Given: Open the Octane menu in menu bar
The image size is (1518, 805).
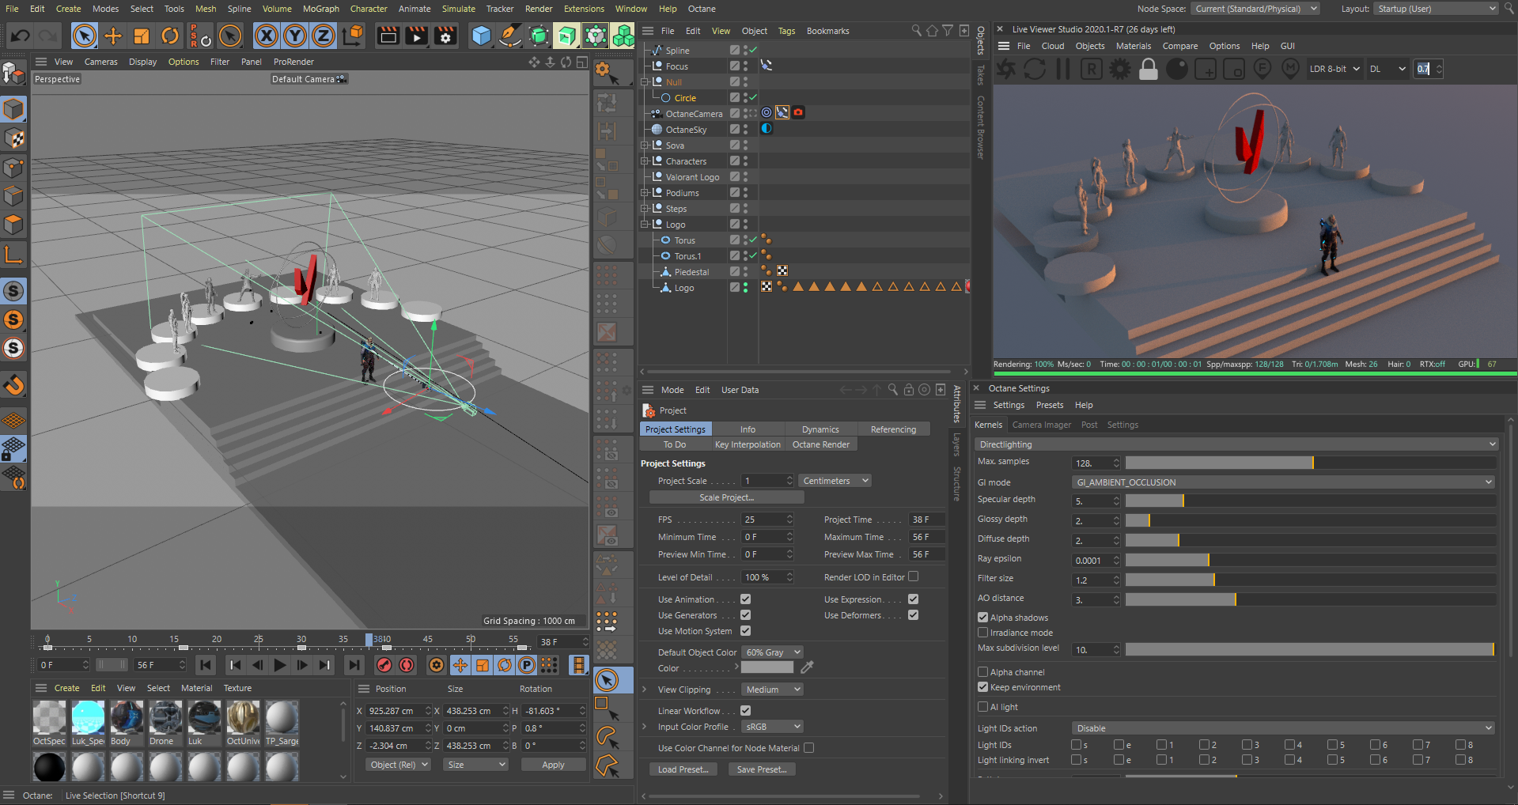Looking at the screenshot, I should 702,9.
